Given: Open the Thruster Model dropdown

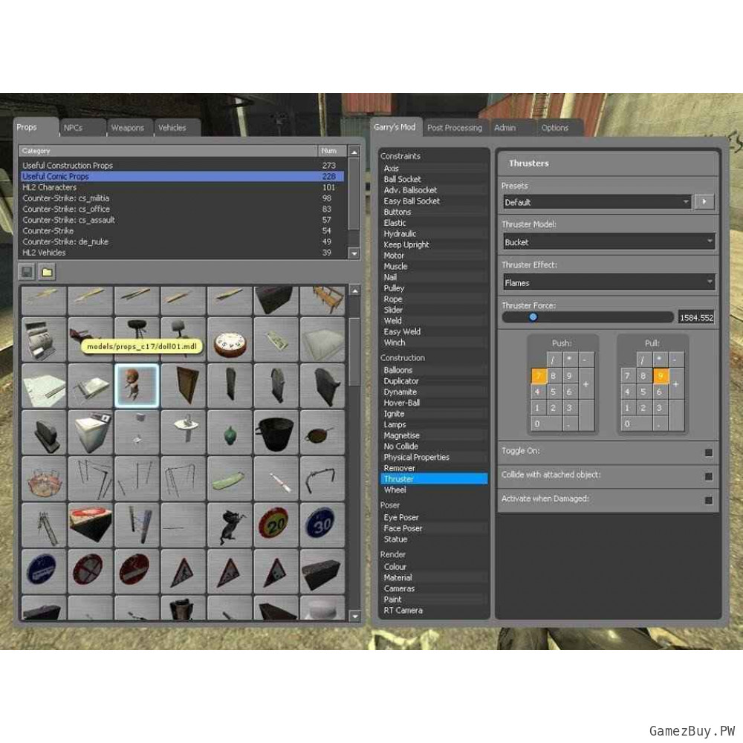Looking at the screenshot, I should coord(609,242).
